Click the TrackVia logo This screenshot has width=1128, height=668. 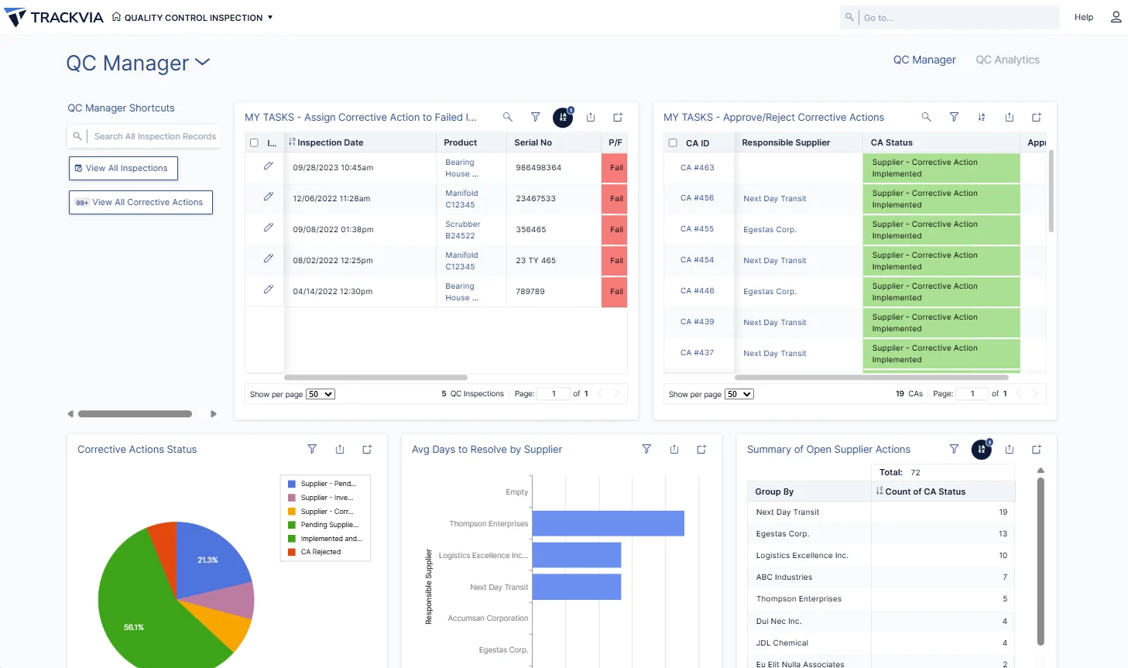pyautogui.click(x=54, y=17)
